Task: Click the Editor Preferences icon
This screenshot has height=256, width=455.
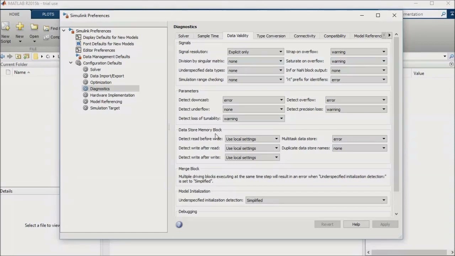Action: tap(79, 50)
